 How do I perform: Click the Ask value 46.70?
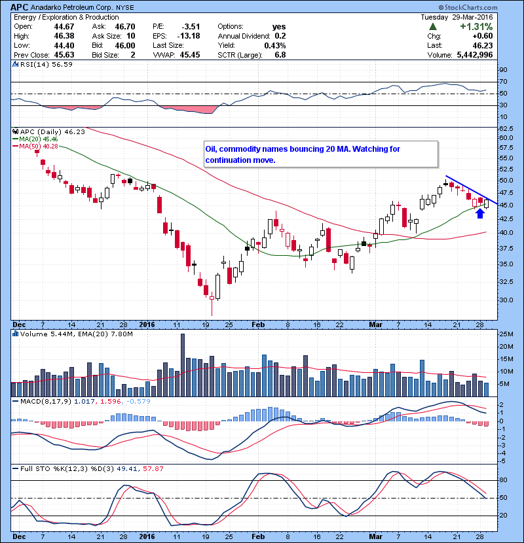pyautogui.click(x=125, y=27)
